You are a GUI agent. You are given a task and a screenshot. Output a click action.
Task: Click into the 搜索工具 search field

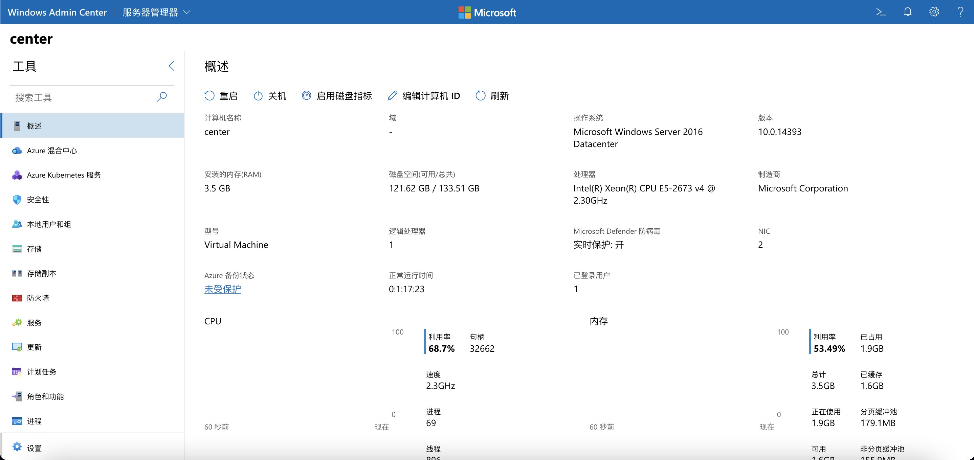click(83, 97)
